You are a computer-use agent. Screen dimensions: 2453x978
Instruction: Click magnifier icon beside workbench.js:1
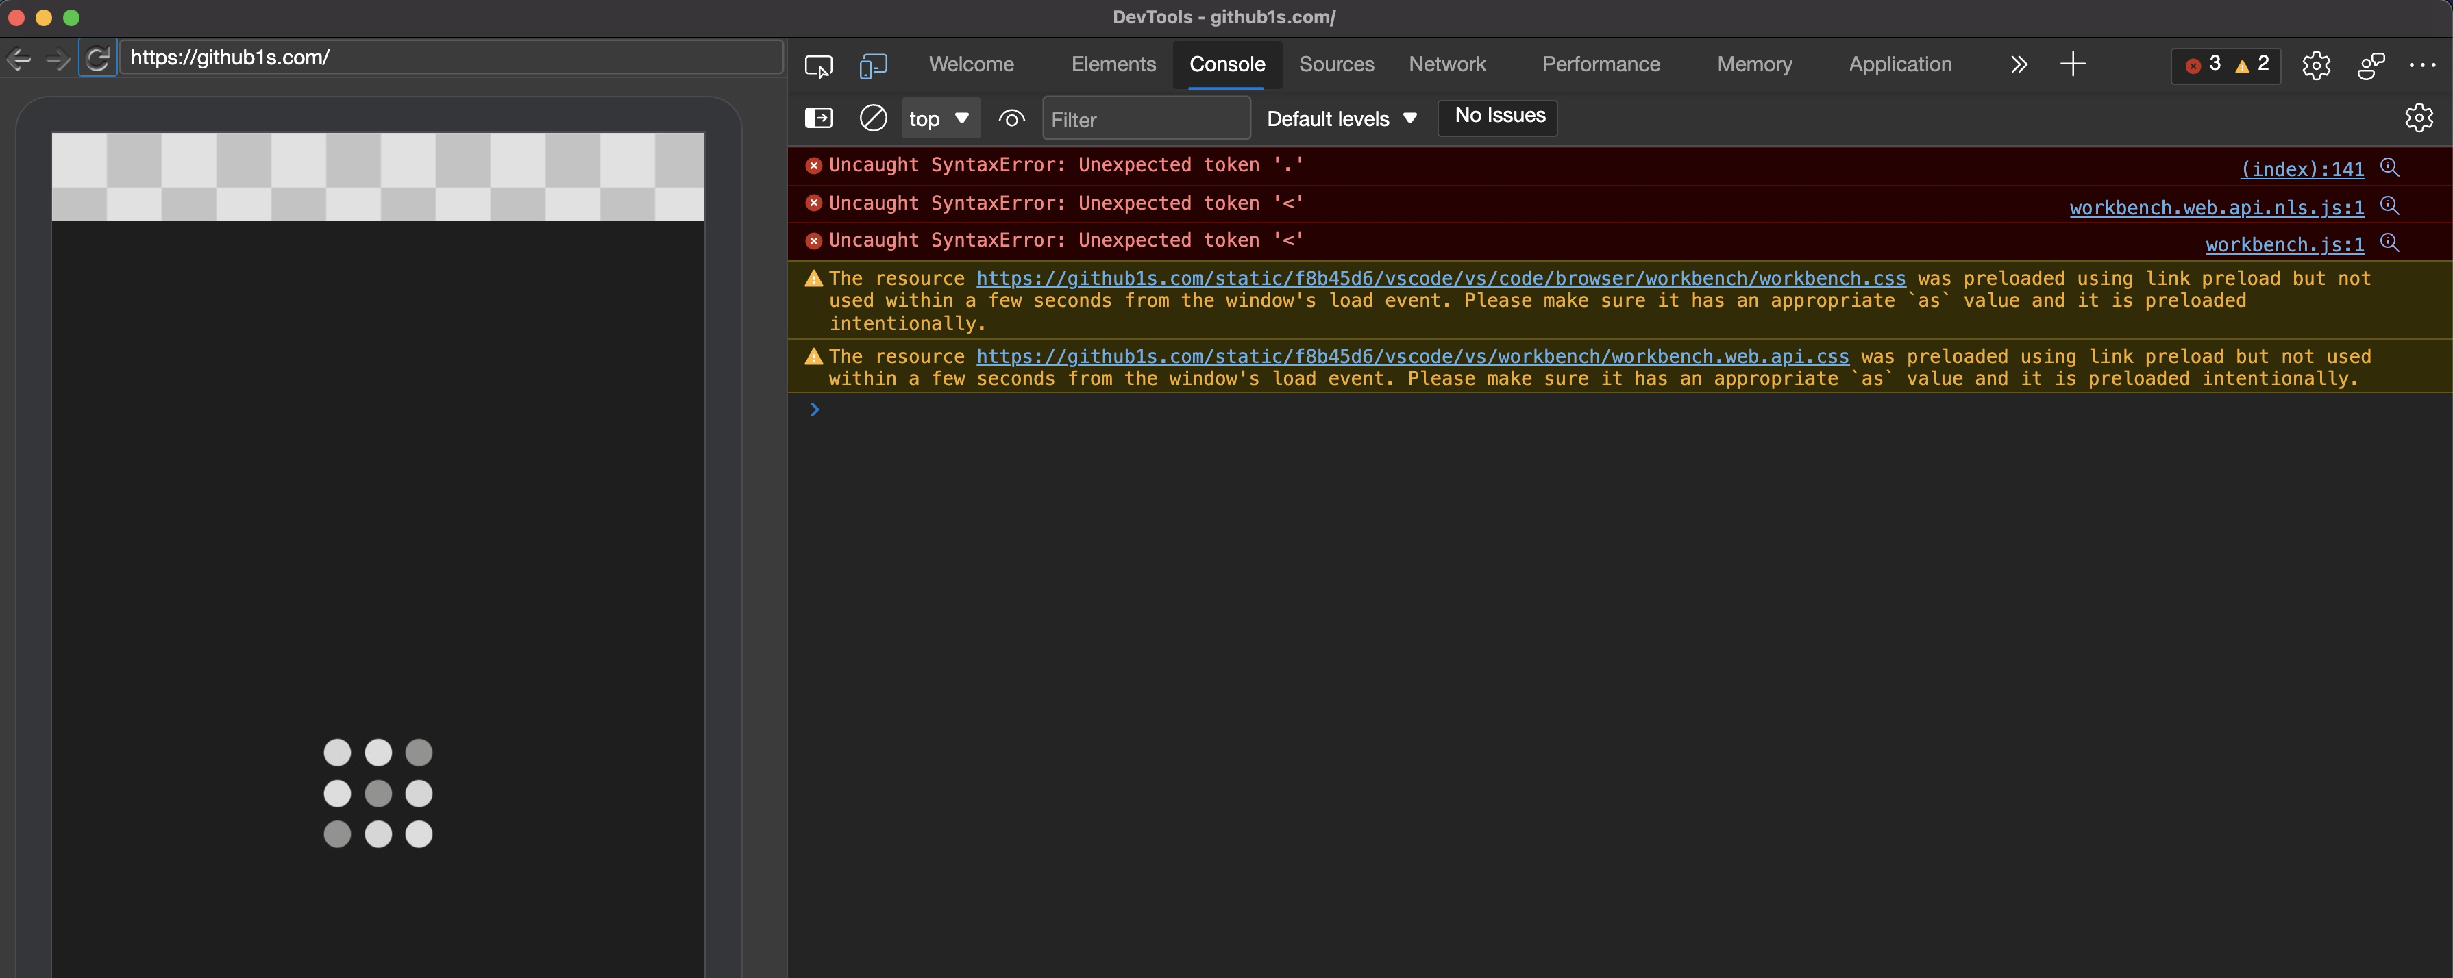[2389, 242]
